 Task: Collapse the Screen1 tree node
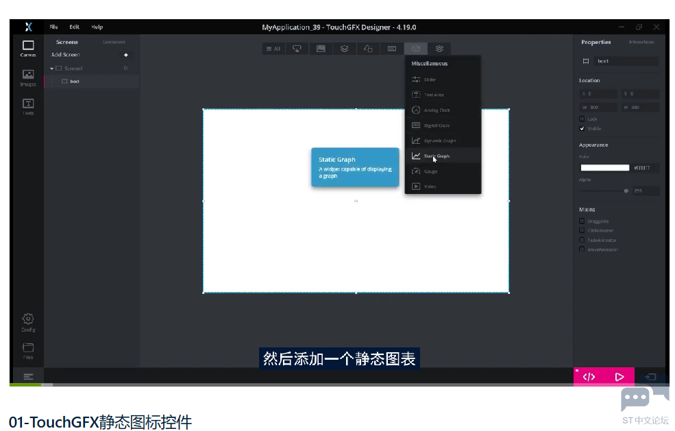pyautogui.click(x=51, y=69)
